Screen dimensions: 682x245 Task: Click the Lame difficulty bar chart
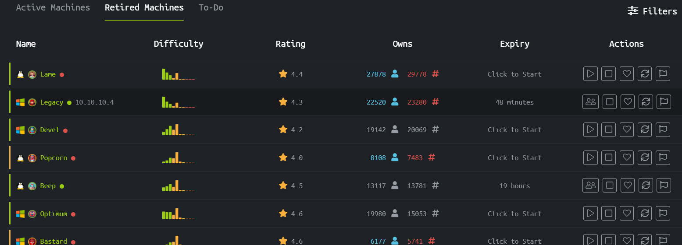coord(179,74)
